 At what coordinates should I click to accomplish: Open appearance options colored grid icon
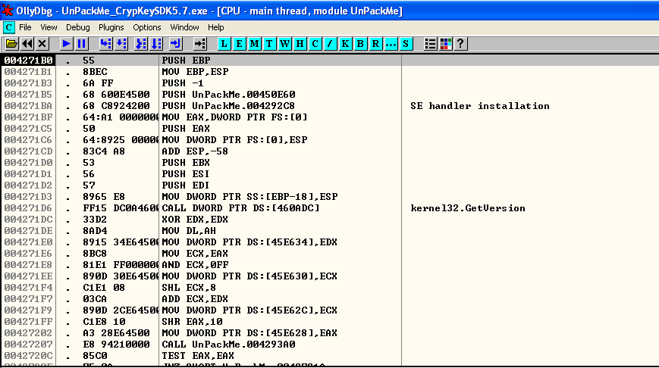[445, 44]
